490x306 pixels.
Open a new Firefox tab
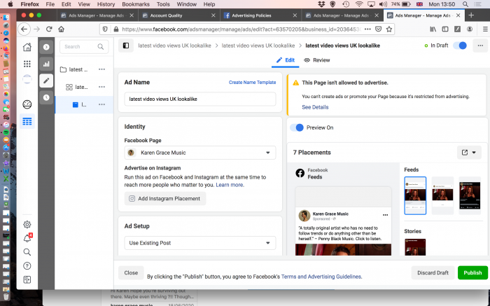[x=471, y=15]
